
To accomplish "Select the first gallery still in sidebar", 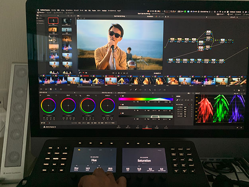I will coord(53,20).
